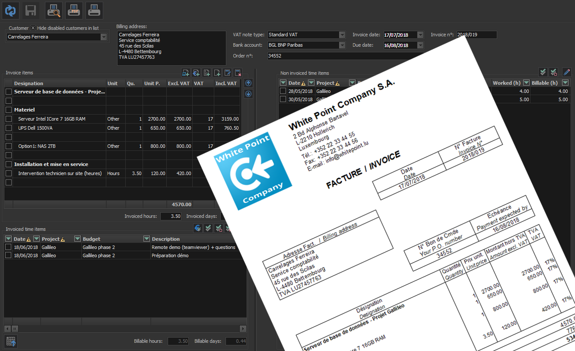Open the Customer dropdown showing Carrelages Ferreira
The height and width of the screenshot is (351, 575).
(x=103, y=37)
